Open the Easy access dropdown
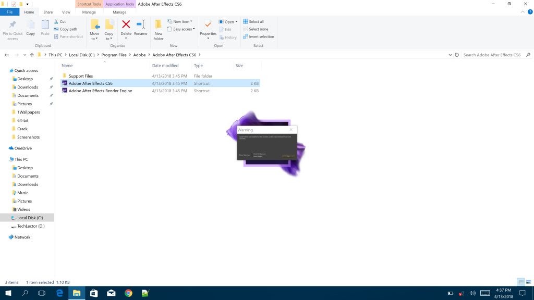This screenshot has height=300, width=534. [x=181, y=29]
